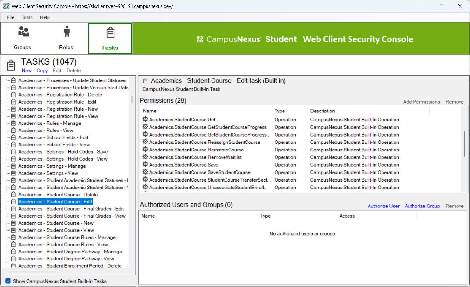Click Delete under the TASKS heading

click(x=74, y=71)
